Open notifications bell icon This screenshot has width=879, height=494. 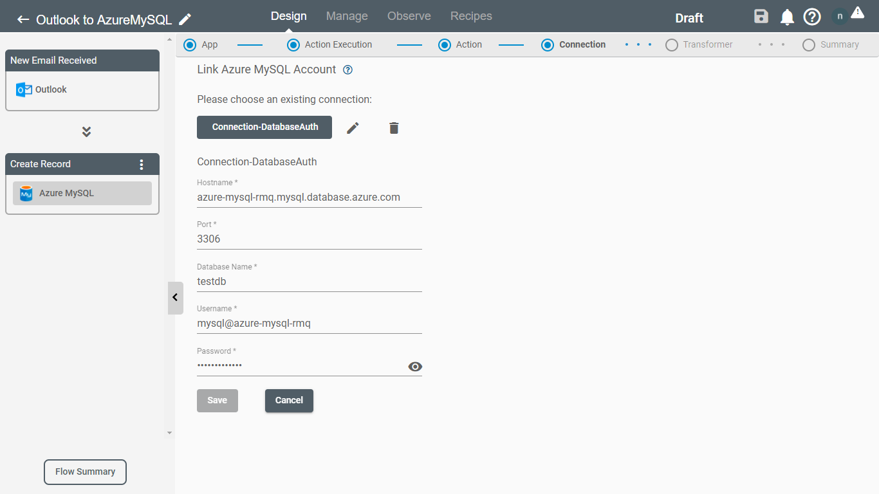pyautogui.click(x=787, y=17)
